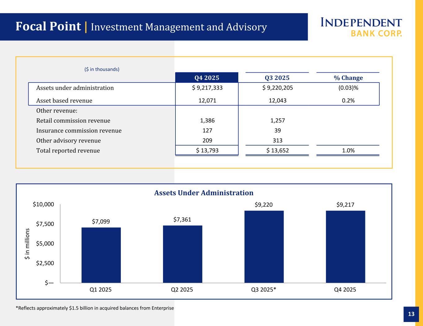
Task: Click the Q4 2025 bar in chart
Action: click(345, 247)
